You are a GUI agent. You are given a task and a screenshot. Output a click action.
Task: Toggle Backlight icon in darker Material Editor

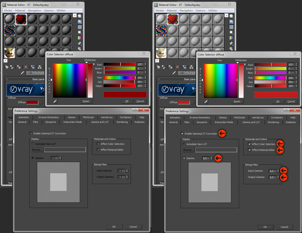(80, 22)
